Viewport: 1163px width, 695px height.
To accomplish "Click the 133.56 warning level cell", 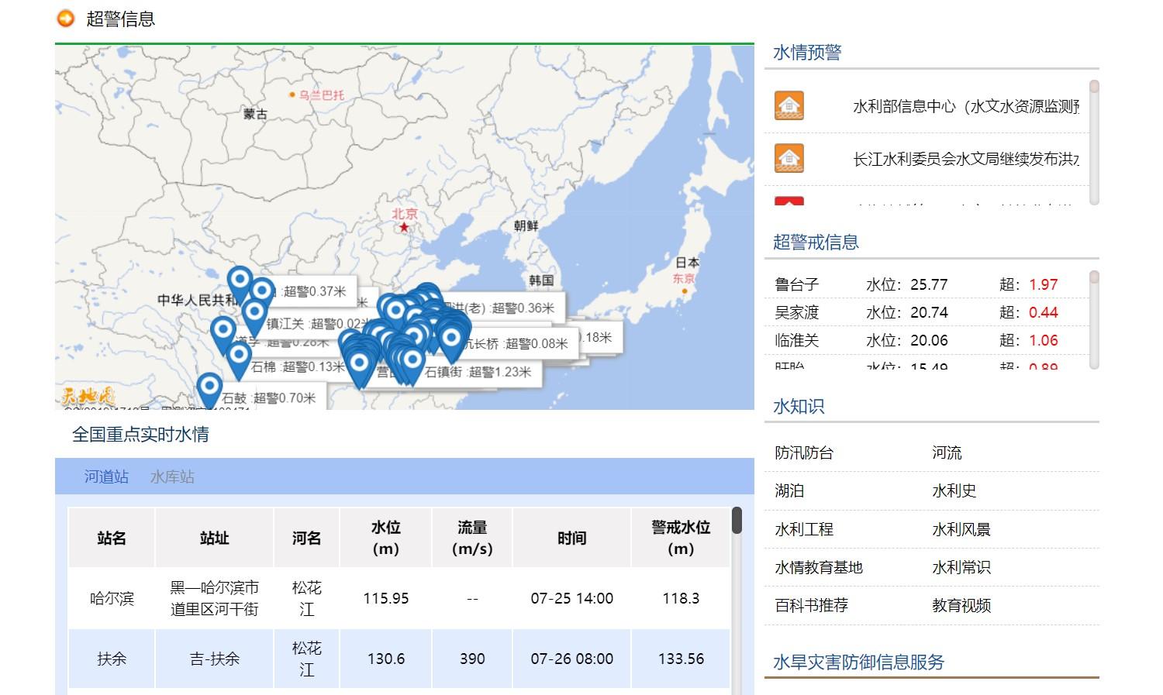I will [681, 659].
